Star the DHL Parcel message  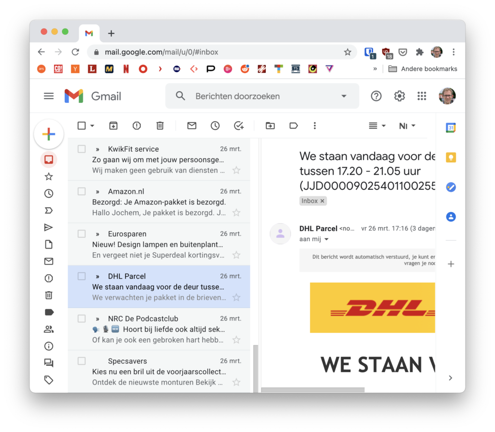click(x=236, y=297)
